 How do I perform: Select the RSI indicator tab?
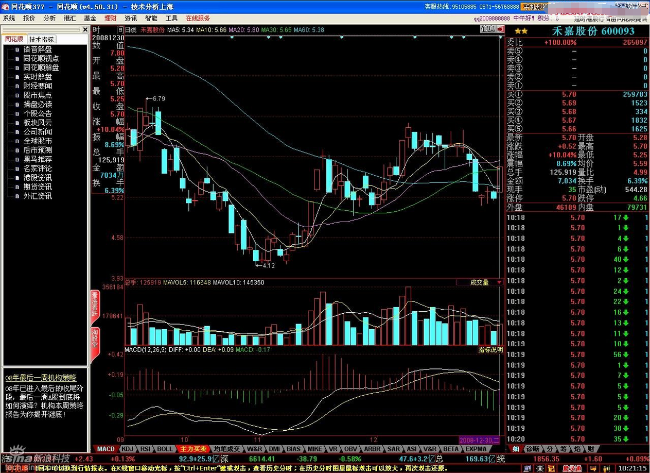coord(146,449)
